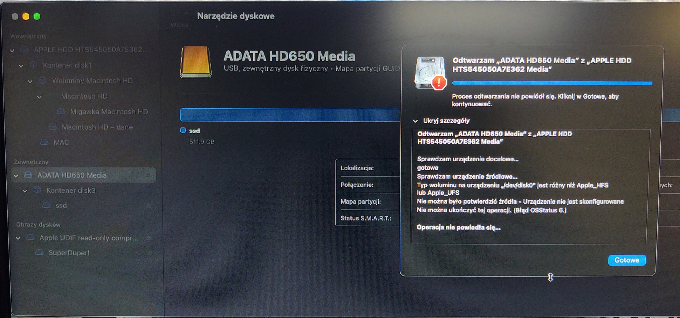Open the Widok menu
Viewport: 680px width, 318px height.
(x=179, y=25)
